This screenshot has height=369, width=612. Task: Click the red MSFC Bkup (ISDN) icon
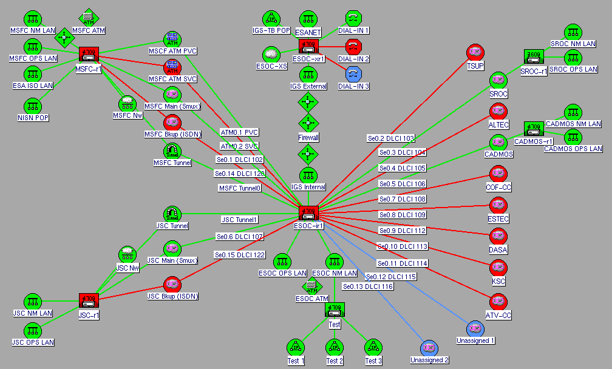[x=172, y=123]
